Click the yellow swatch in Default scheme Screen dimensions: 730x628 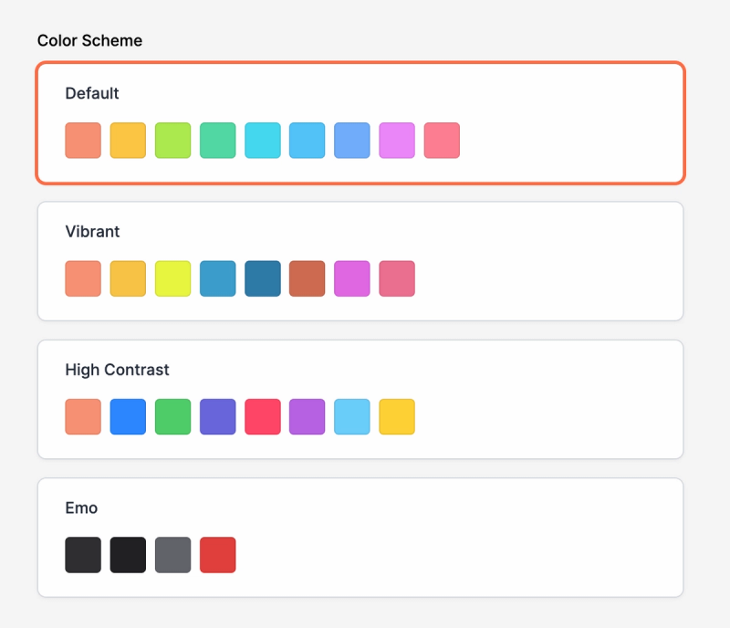coord(127,141)
